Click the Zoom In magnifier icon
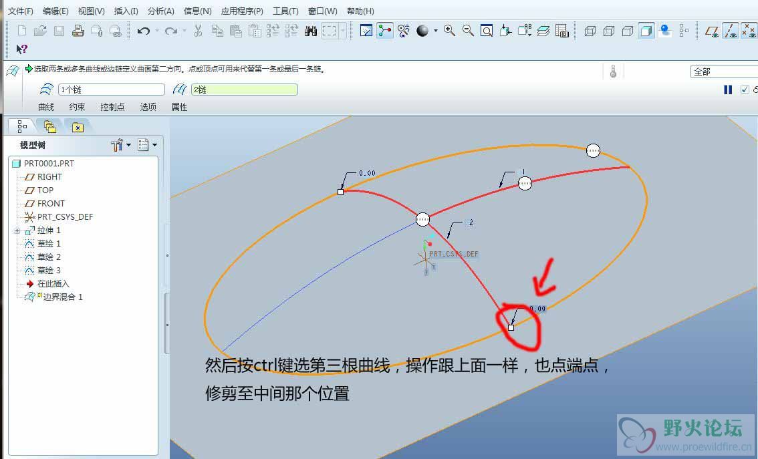This screenshot has height=459, width=758. pos(450,31)
